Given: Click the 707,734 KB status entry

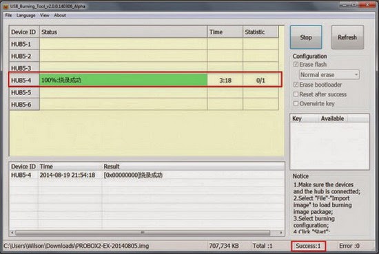Looking at the screenshot, I should (x=224, y=246).
